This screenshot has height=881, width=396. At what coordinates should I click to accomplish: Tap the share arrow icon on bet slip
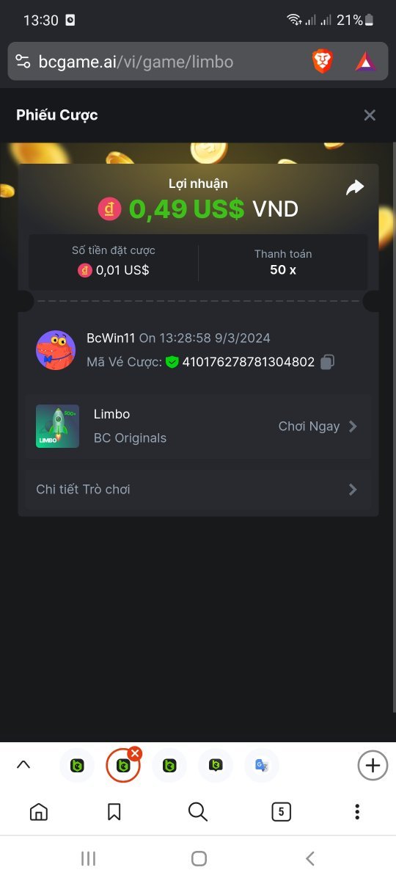[355, 189]
